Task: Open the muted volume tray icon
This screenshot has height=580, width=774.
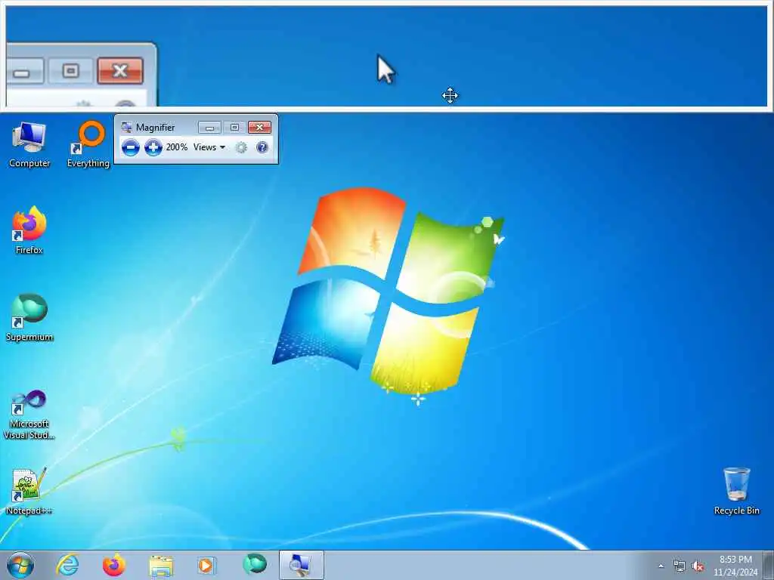Action: 698,566
